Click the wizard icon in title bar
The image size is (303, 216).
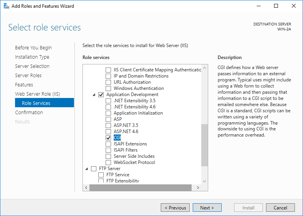[6, 6]
